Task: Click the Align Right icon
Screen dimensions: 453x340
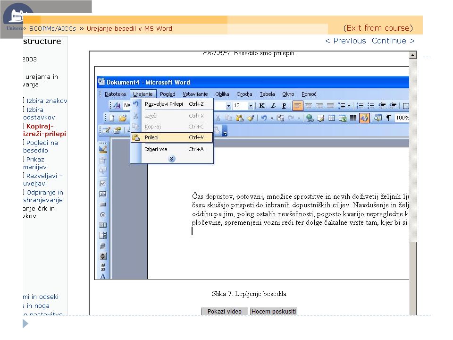Action: [x=319, y=106]
